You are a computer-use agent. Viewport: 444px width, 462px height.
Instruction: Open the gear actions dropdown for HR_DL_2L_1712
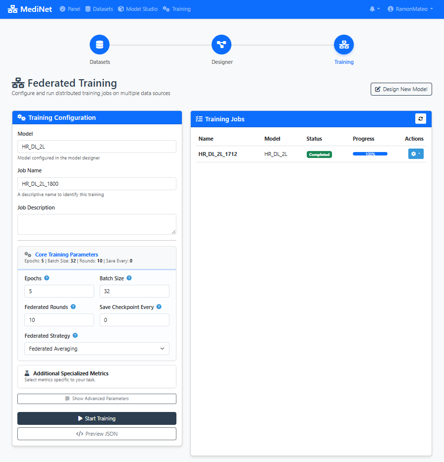pos(415,154)
